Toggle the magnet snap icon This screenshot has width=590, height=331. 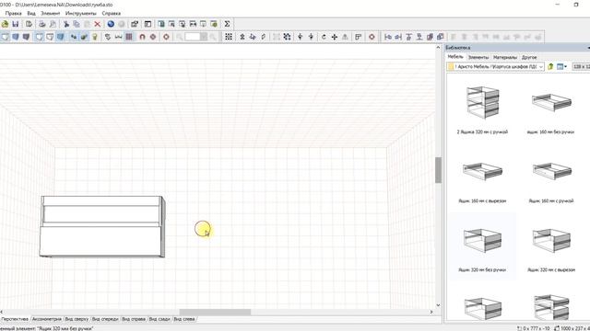pyautogui.click(x=142, y=37)
